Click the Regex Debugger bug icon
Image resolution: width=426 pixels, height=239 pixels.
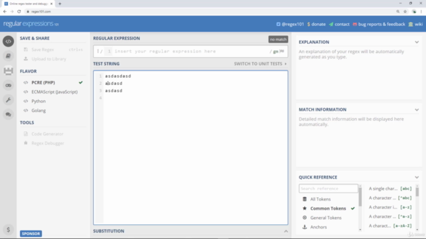click(26, 143)
